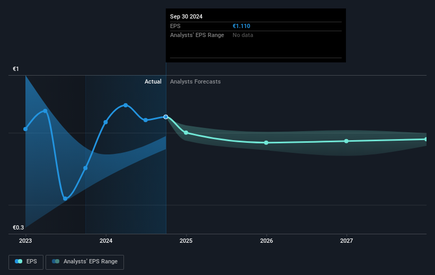Click the early 2023 EPS data point
Screen dimensions: 435x275
45,111
